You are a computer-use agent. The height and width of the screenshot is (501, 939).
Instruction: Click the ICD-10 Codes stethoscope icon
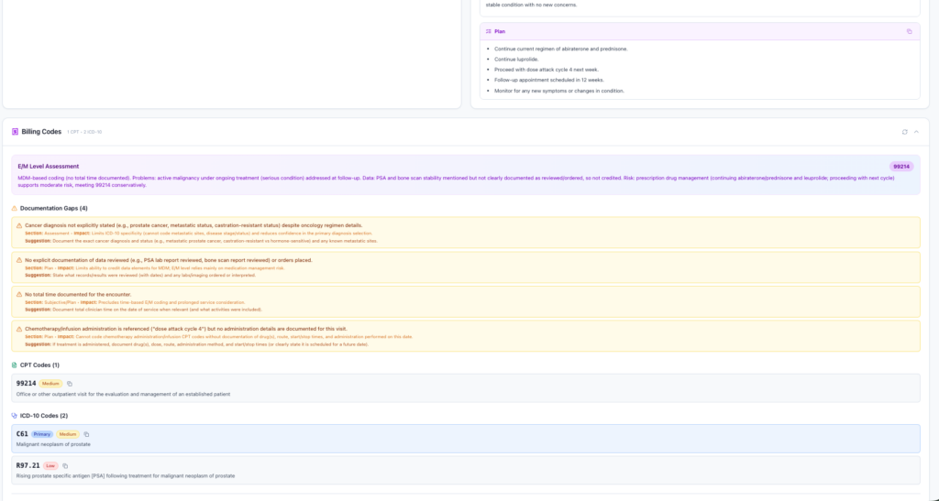[x=15, y=416]
